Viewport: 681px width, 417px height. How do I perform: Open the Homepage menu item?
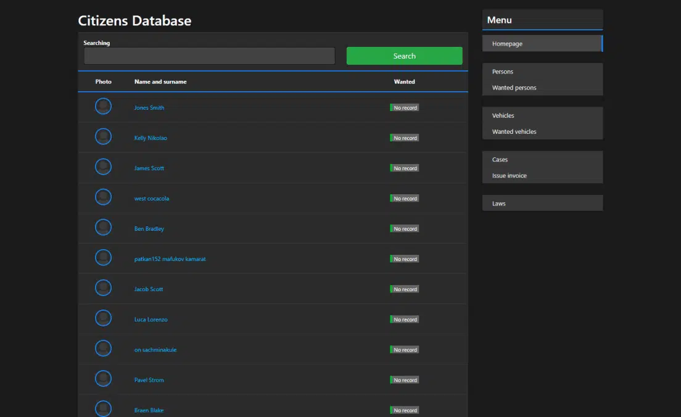542,43
